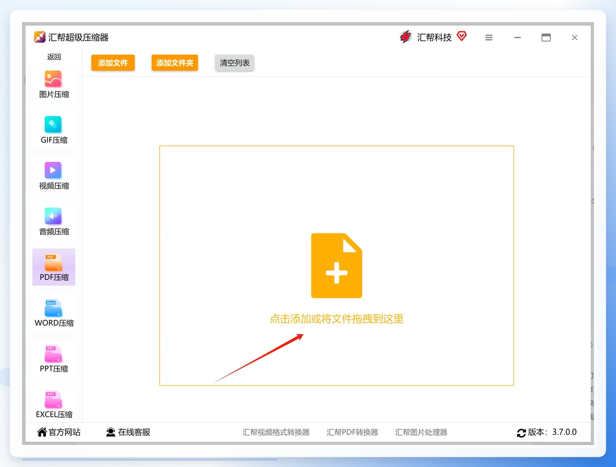Click the 在线客服 headset icon
The width and height of the screenshot is (616, 467).
pyautogui.click(x=110, y=432)
